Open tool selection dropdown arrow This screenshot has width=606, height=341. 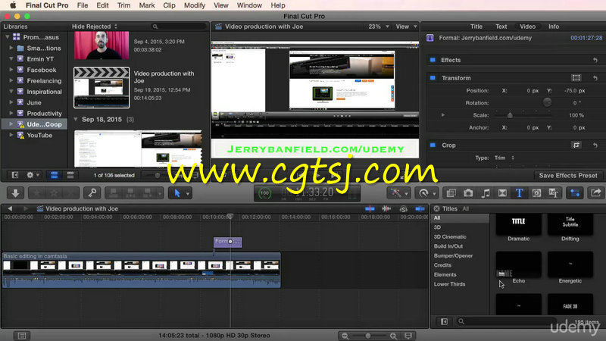coord(187,193)
